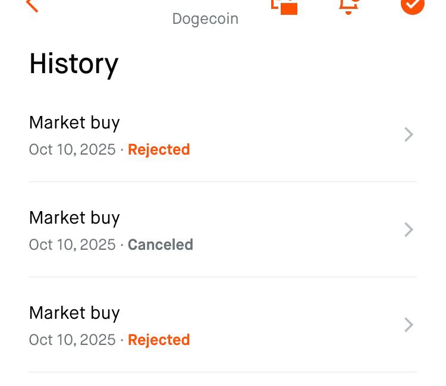Image resolution: width=446 pixels, height=386 pixels.
Task: Open the Market buy entry marked Canceled
Action: (74, 218)
